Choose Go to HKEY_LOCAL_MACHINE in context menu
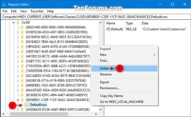Viewport: 191px width, 117px height. [x=125, y=102]
